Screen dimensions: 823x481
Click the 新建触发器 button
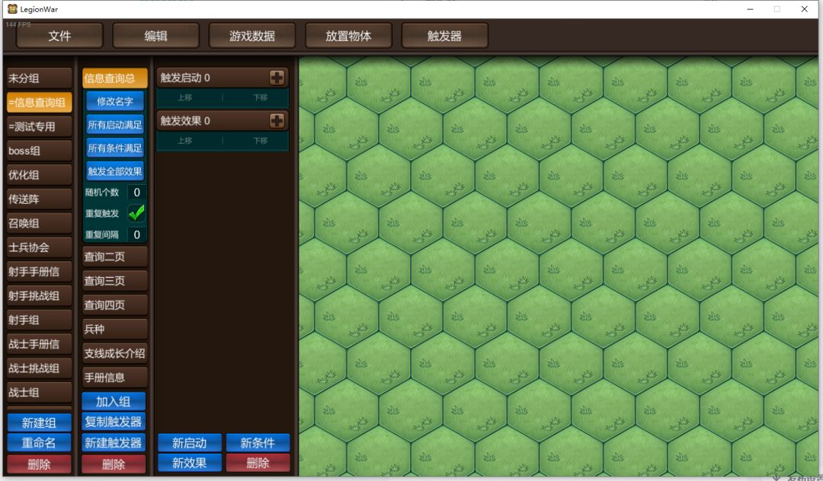[114, 443]
